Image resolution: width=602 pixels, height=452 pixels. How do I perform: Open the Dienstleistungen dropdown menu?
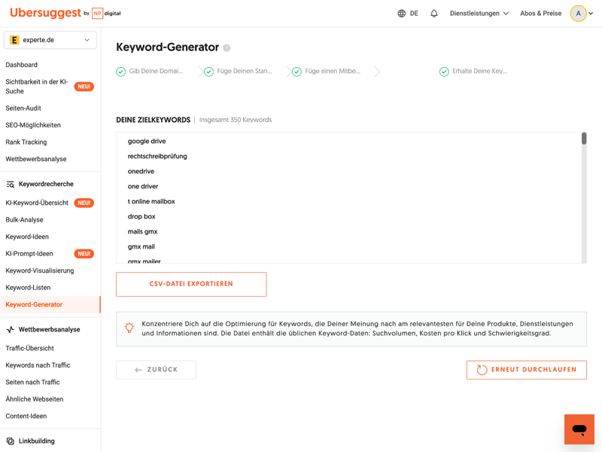479,14
